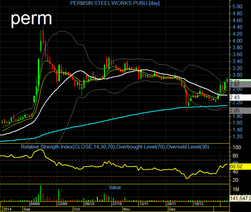The image size is (251, 212).
Task: Click the 3.00 price axis label
Action: pyautogui.click(x=237, y=75)
